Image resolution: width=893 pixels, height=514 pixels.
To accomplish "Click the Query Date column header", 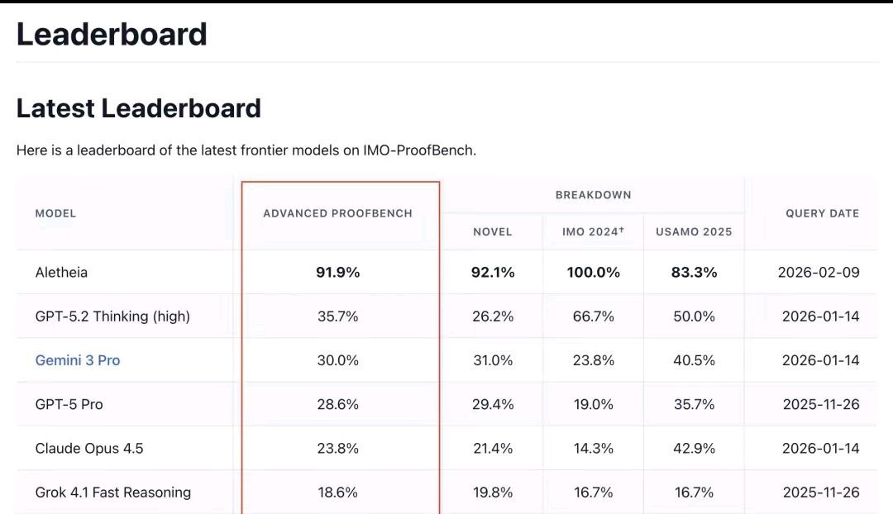I will [822, 213].
